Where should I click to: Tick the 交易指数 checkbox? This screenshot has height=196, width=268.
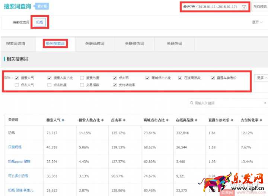[x=82, y=85]
